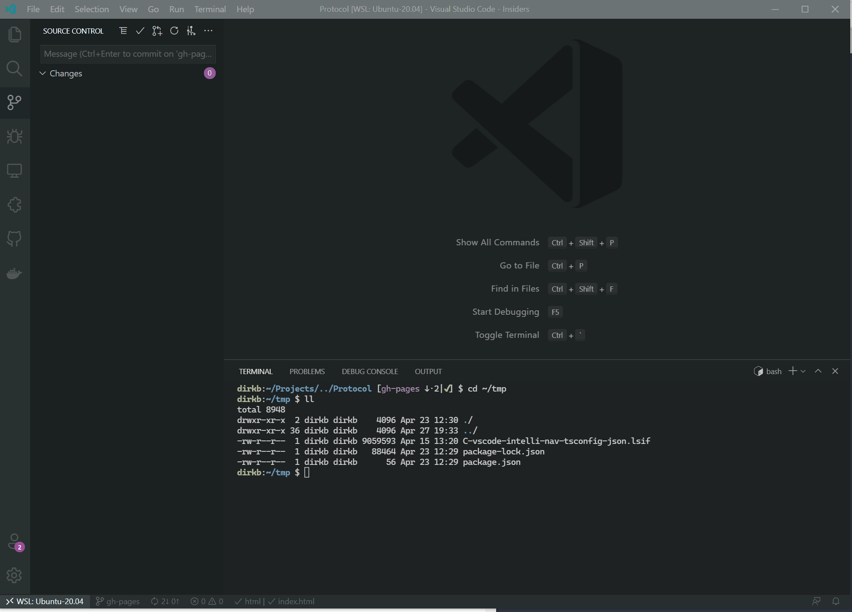Collapse the Changes section
This screenshot has height=612, width=852.
click(x=42, y=73)
